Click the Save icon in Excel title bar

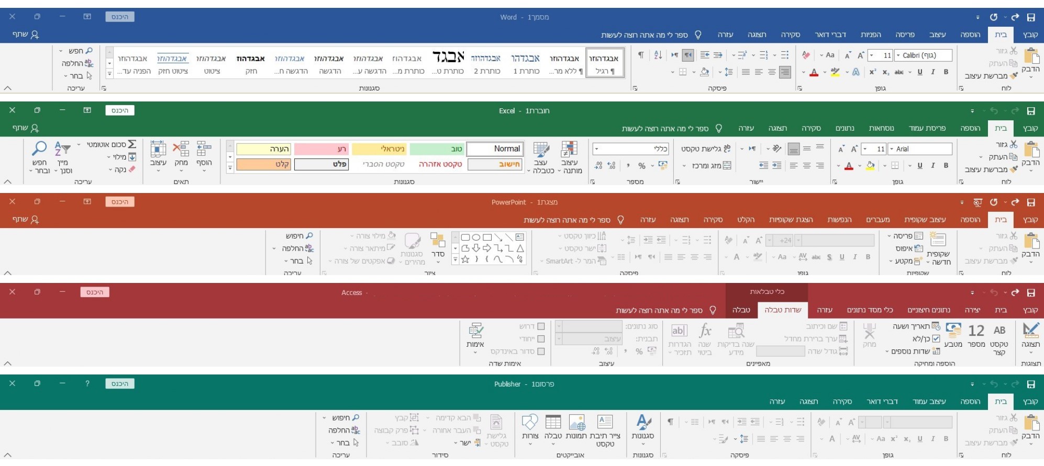pos(1031,111)
